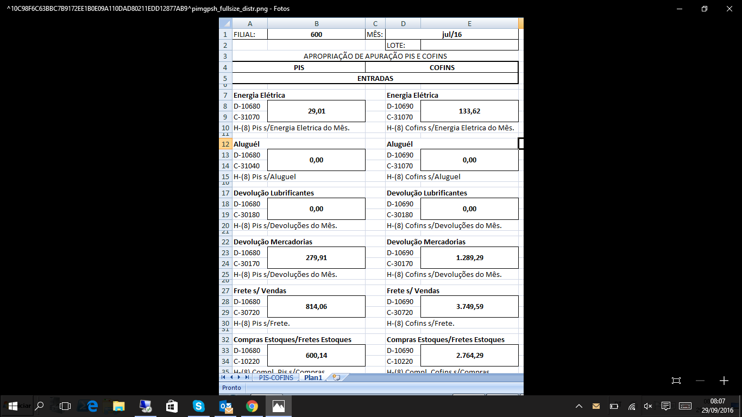742x417 pixels.
Task: Click the month cell "jul/16"
Action: 452,34
